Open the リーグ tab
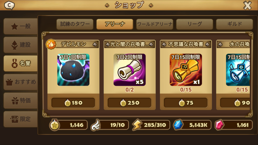 coord(194,24)
